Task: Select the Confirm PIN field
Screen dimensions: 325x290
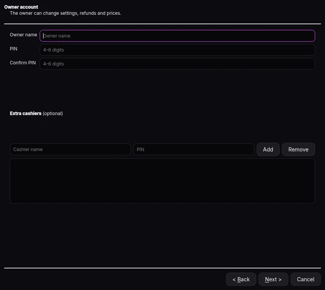Action: [177, 64]
